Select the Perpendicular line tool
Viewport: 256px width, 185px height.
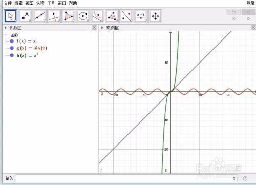54,16
